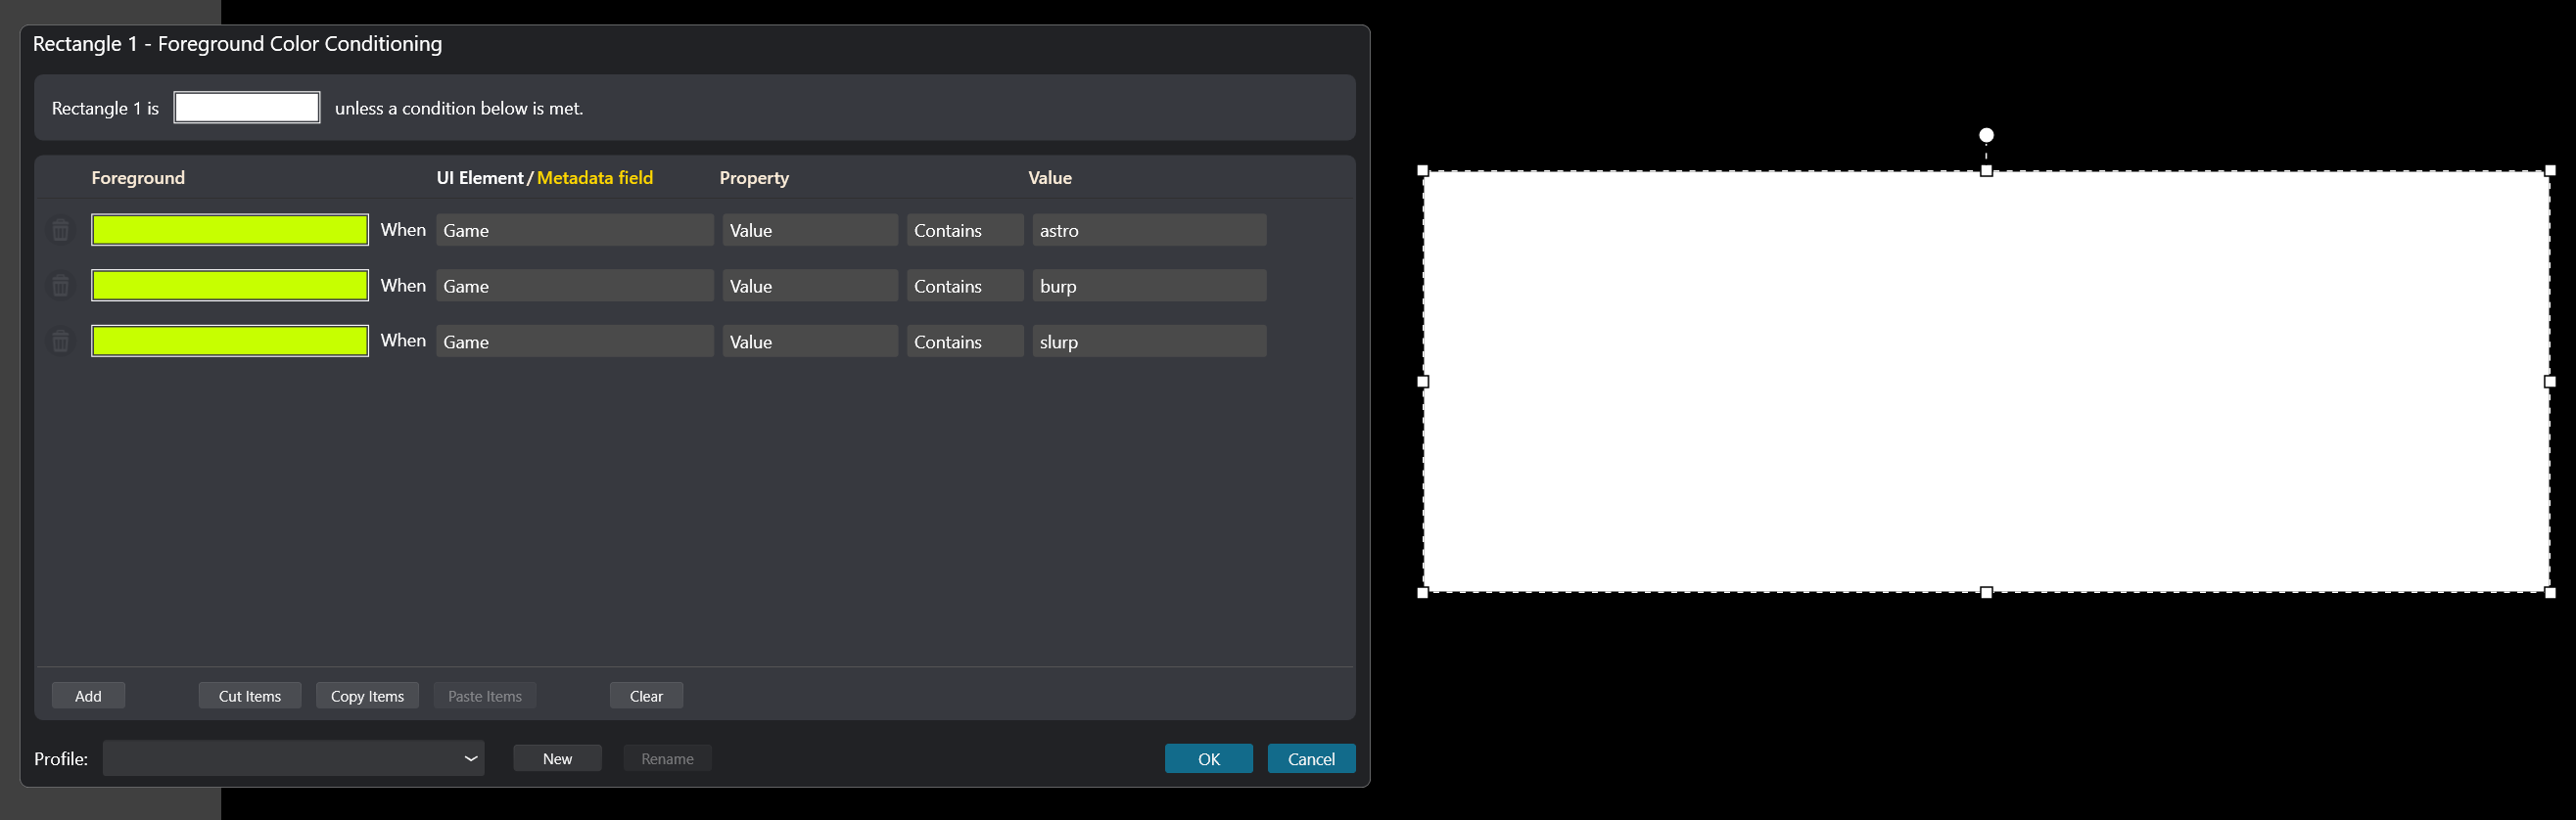Click the Metadata field yellow label
This screenshot has height=820, width=2576.
[x=595, y=178]
